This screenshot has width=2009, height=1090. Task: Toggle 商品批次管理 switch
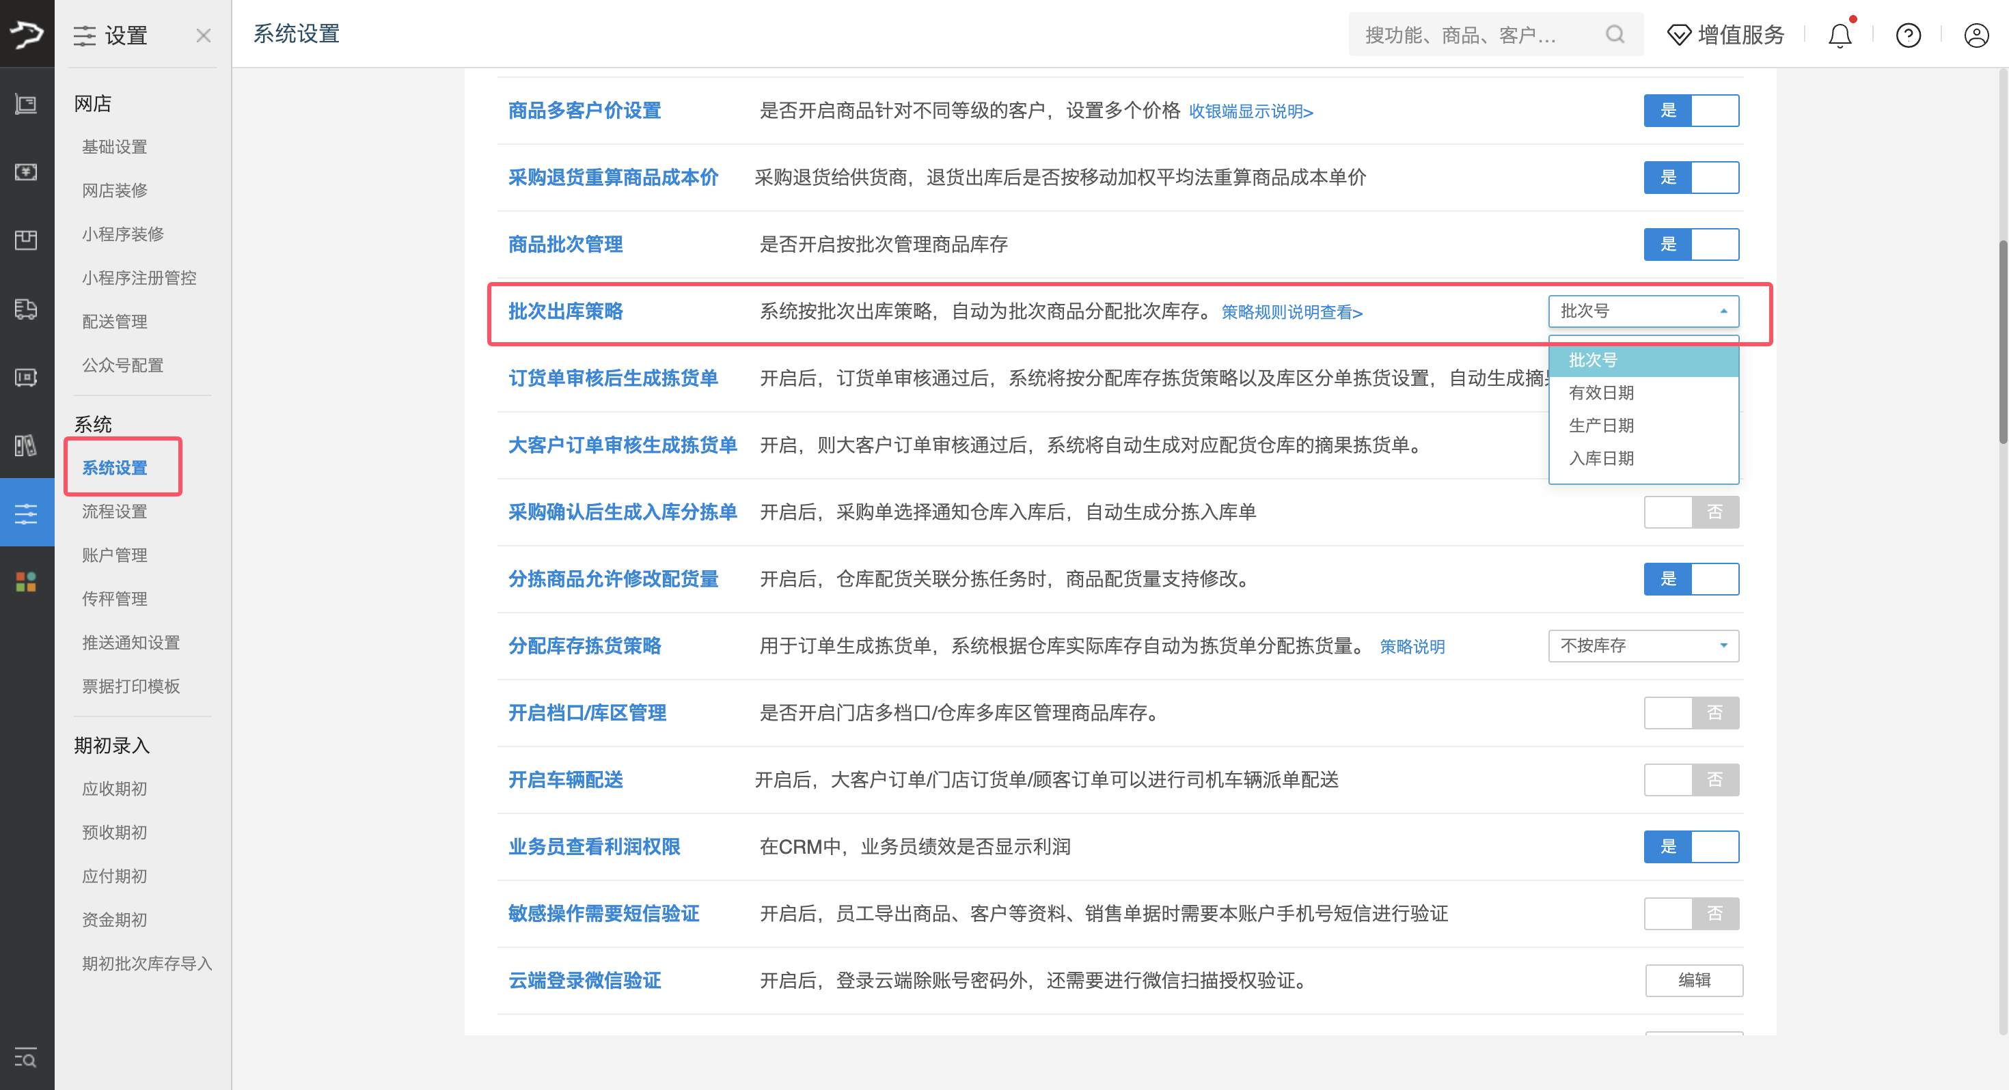(1691, 244)
